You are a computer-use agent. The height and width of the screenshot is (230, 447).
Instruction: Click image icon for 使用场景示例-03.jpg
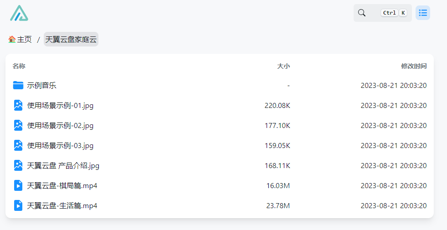(x=18, y=145)
